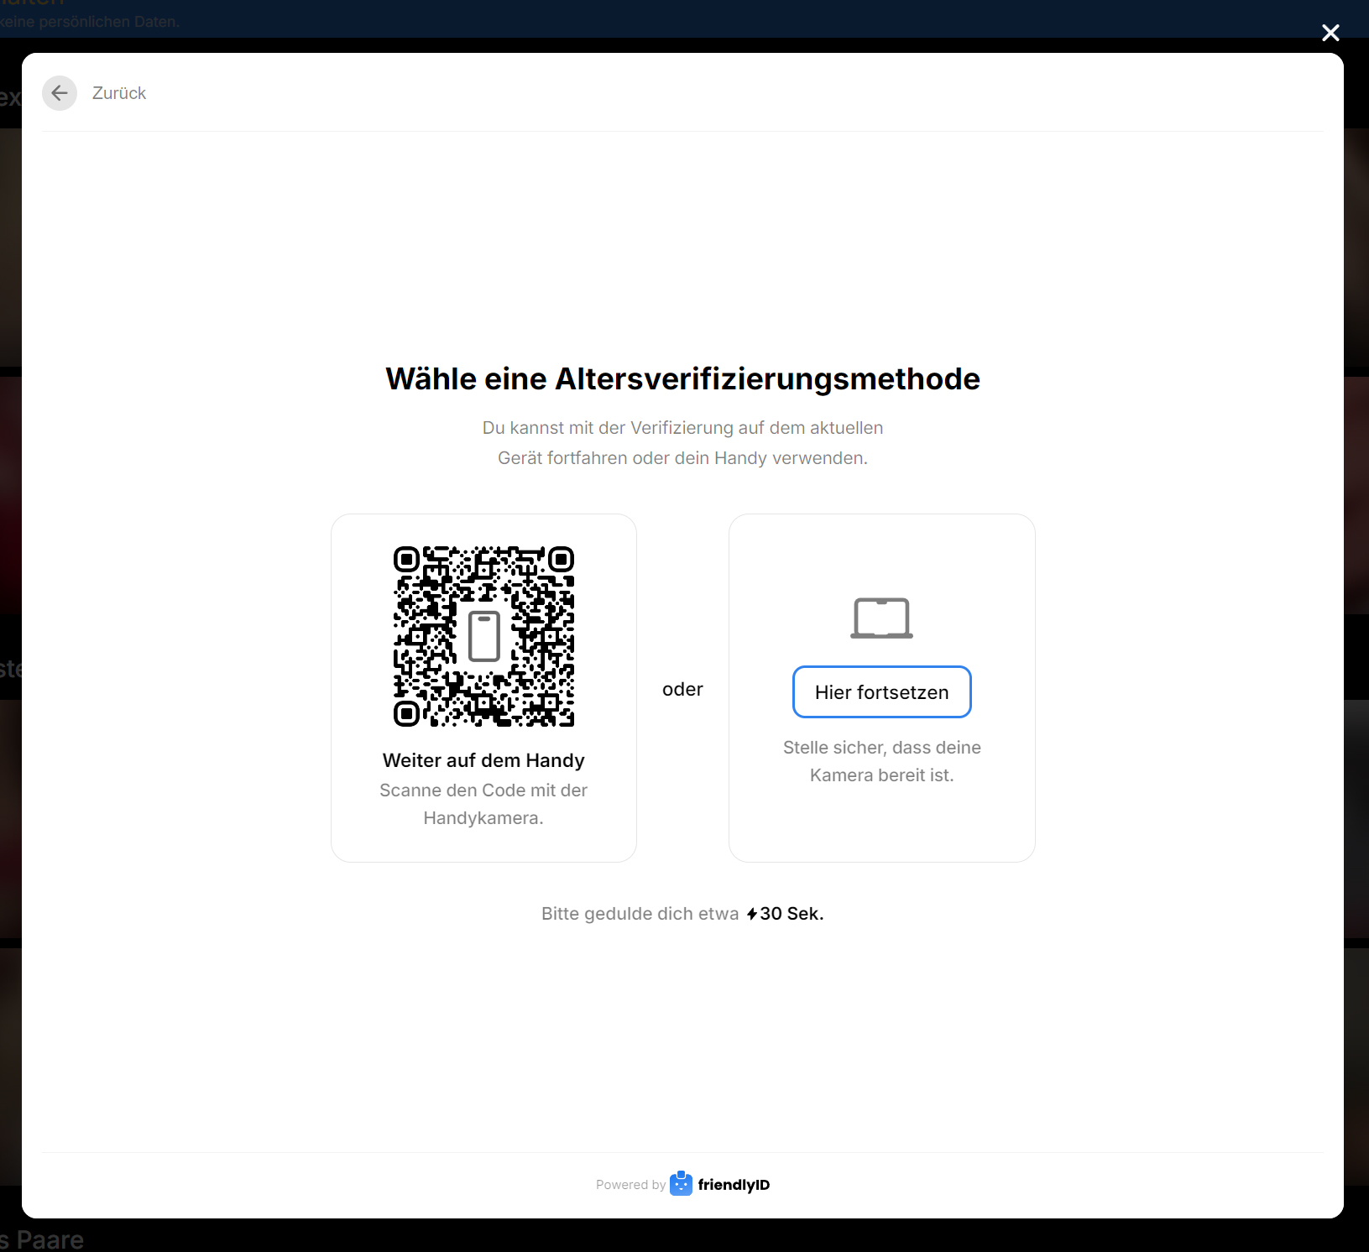The image size is (1369, 1252).
Task: Click the phone icon inside QR code
Action: coord(483,636)
